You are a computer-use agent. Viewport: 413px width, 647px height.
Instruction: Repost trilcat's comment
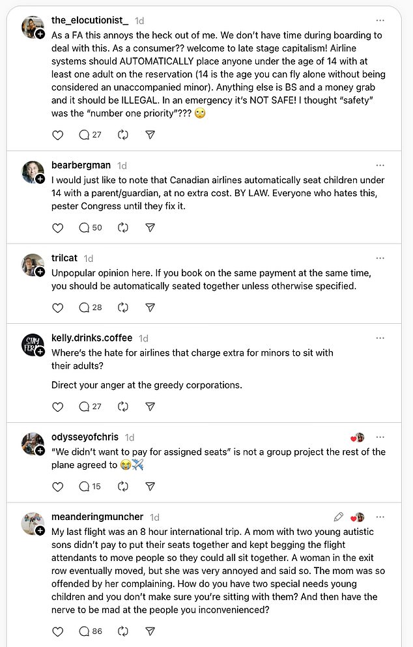[122, 308]
